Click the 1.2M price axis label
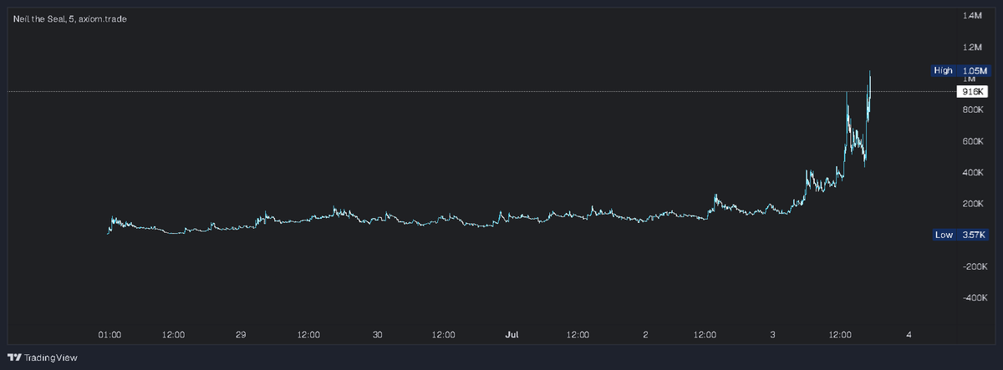This screenshot has width=1003, height=370. (x=972, y=47)
